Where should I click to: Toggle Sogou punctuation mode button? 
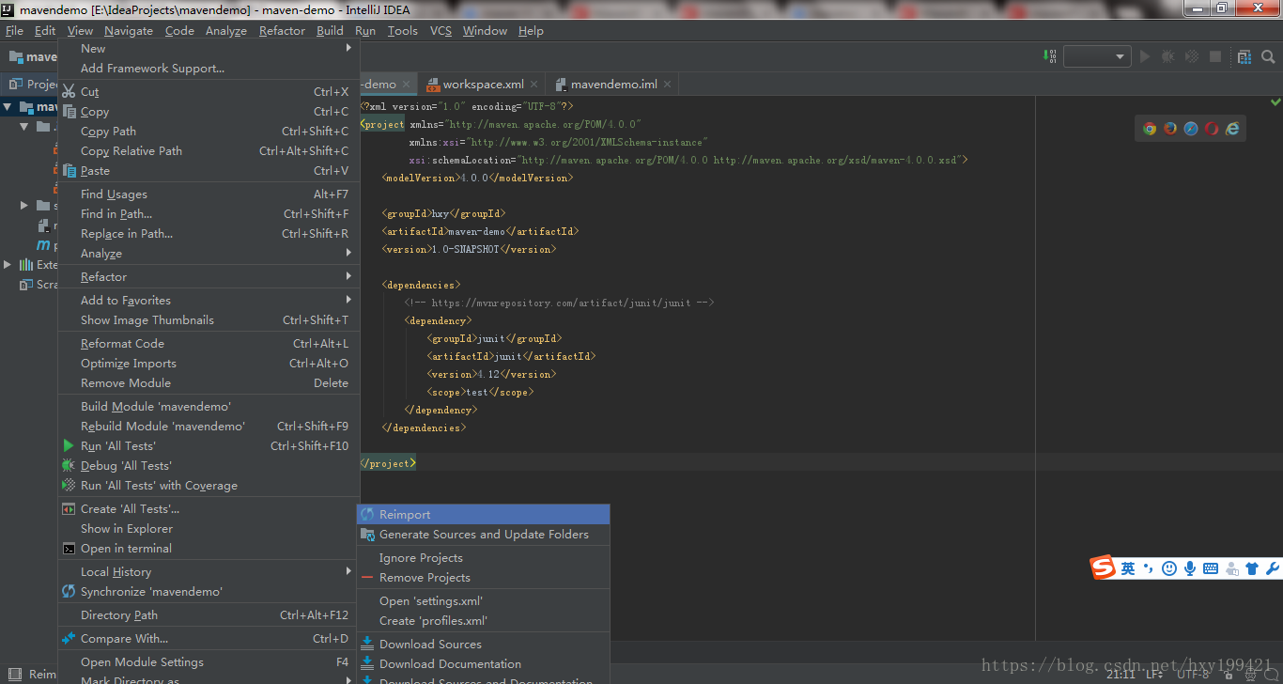pos(1149,568)
